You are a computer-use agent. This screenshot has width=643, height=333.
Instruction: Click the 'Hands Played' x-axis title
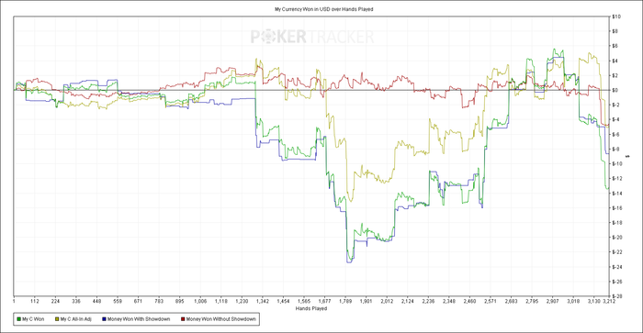[311, 308]
